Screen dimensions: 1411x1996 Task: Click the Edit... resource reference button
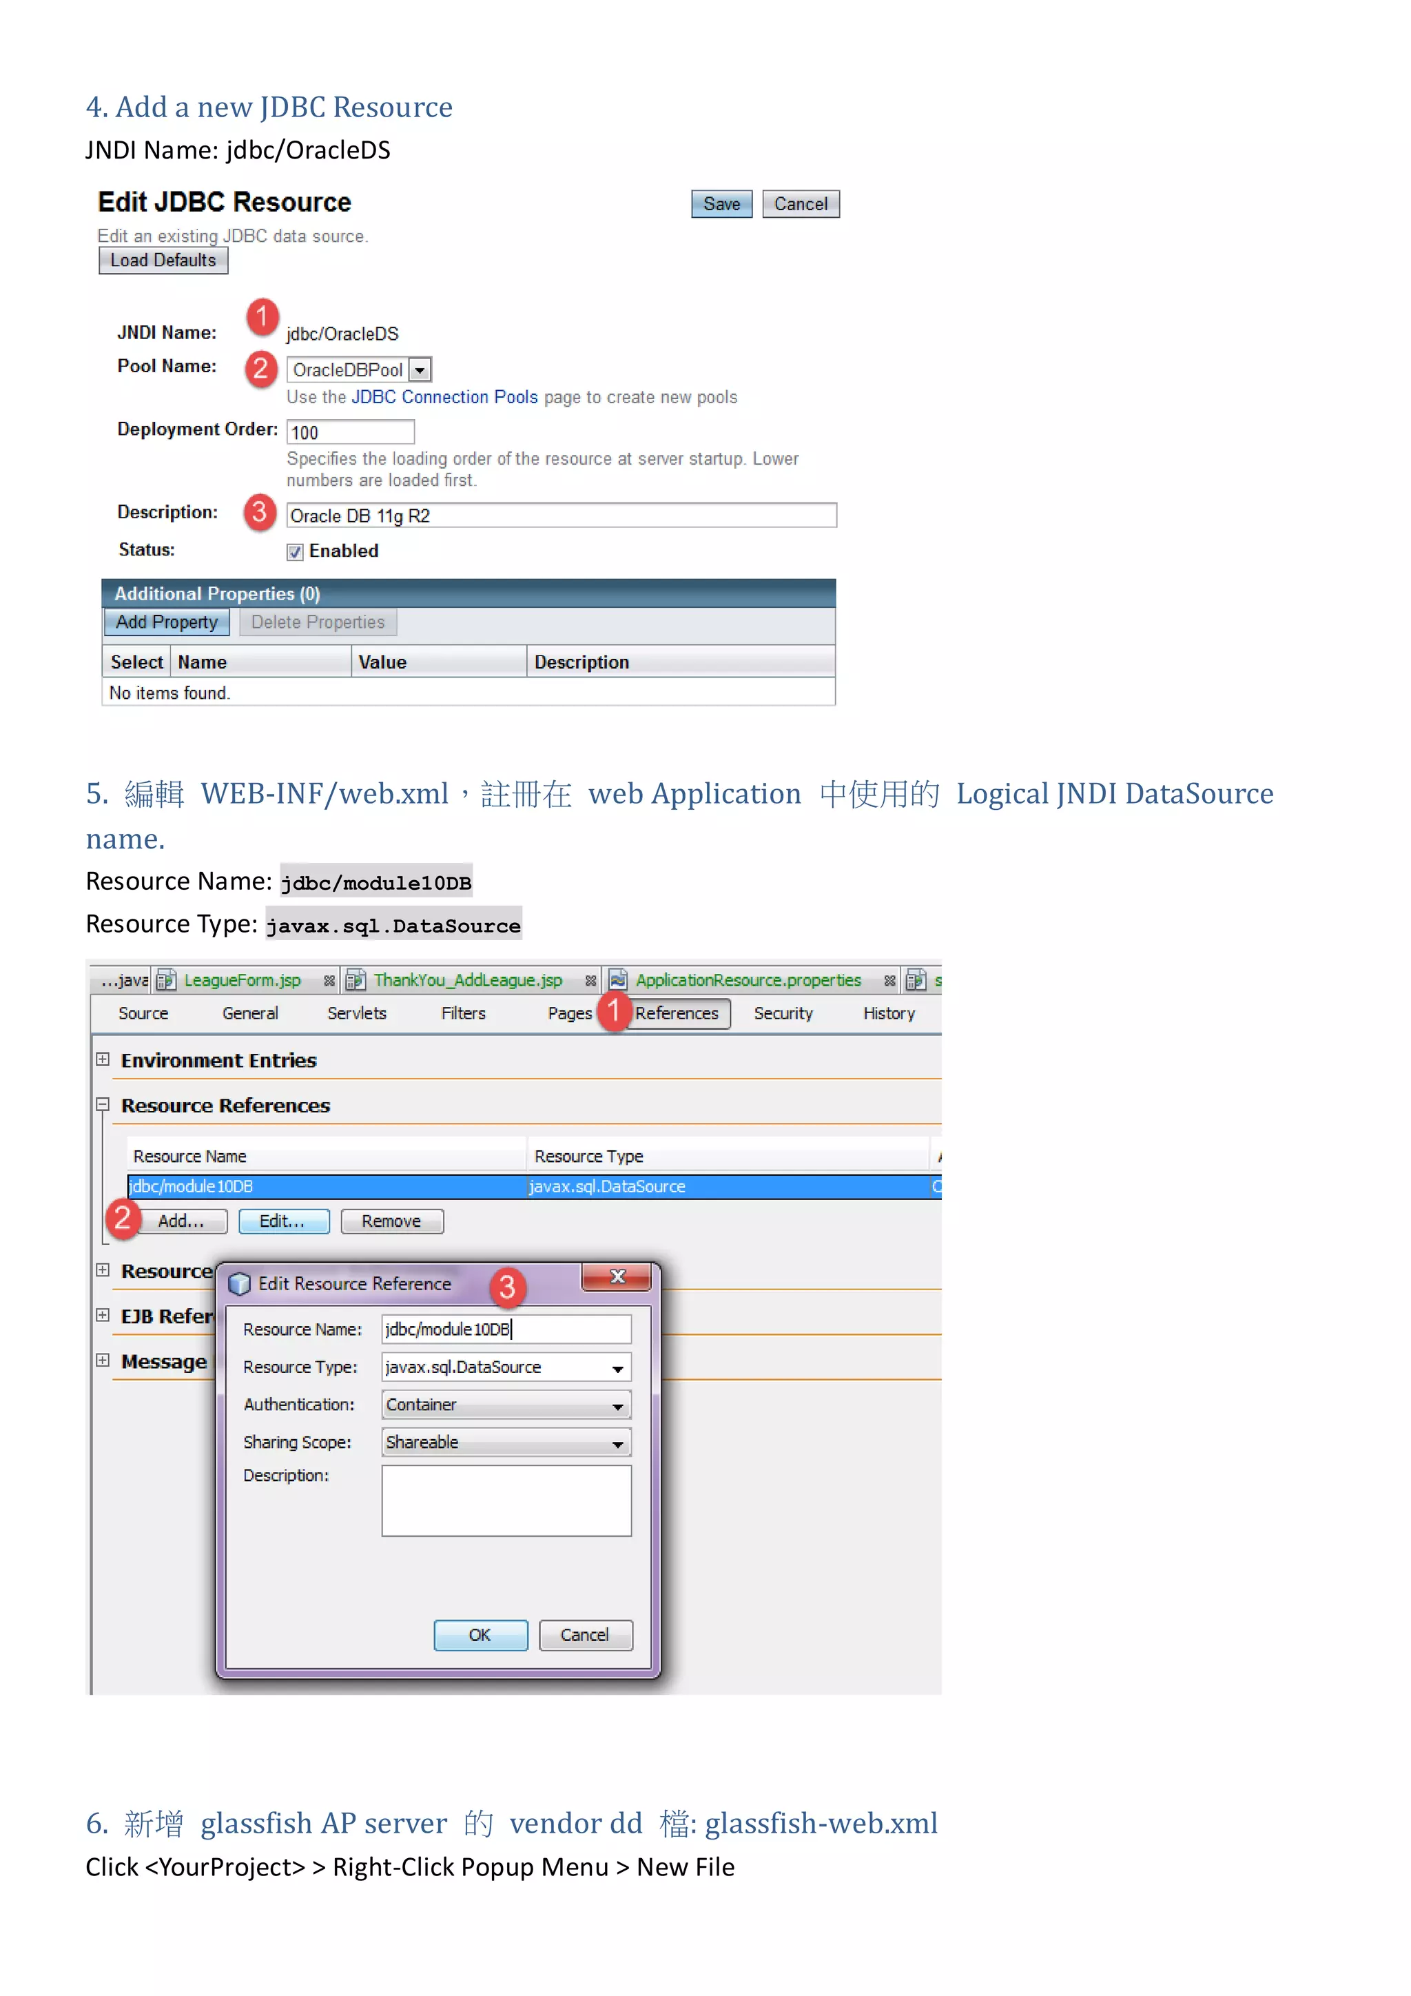pos(283,1221)
